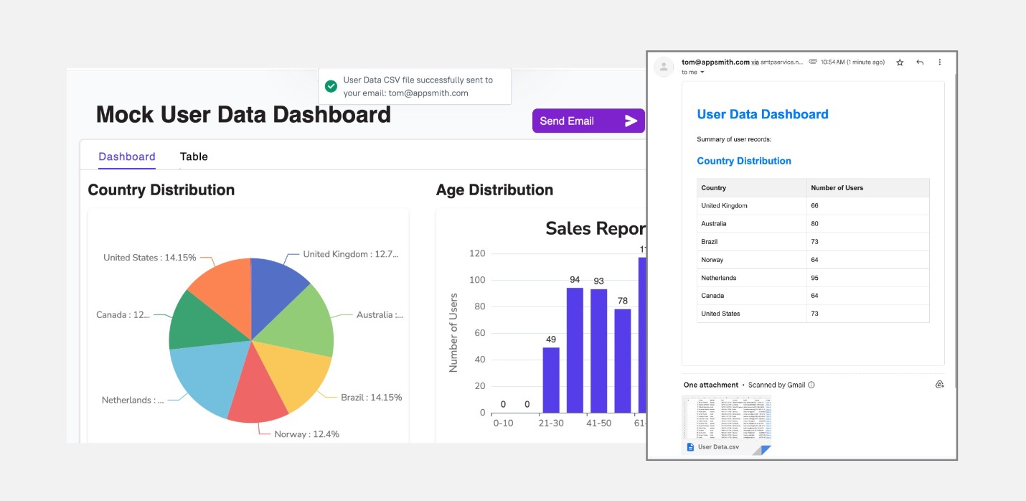Click the paper plane send icon

coord(631,121)
